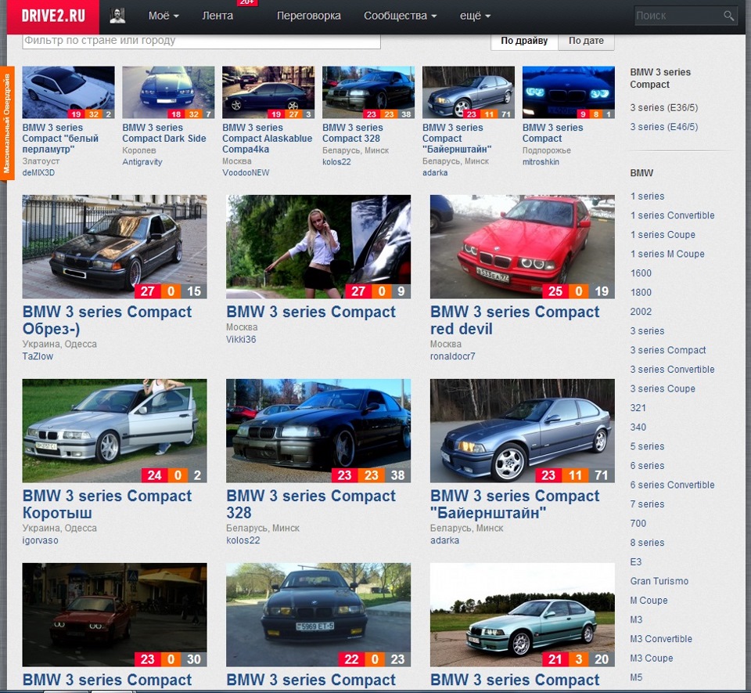Open the 5969 ET-5 plate car photo

[318, 615]
